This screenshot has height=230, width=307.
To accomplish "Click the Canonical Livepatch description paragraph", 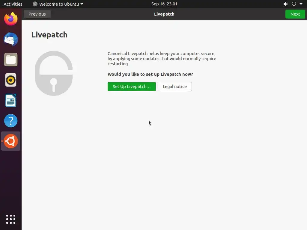I will (x=162, y=59).
